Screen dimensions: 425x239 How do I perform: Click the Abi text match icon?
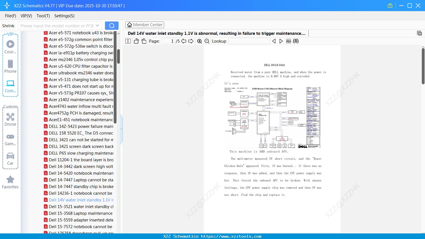tap(289, 41)
